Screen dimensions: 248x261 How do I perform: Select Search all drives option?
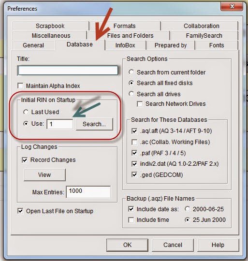pyautogui.click(x=131, y=94)
